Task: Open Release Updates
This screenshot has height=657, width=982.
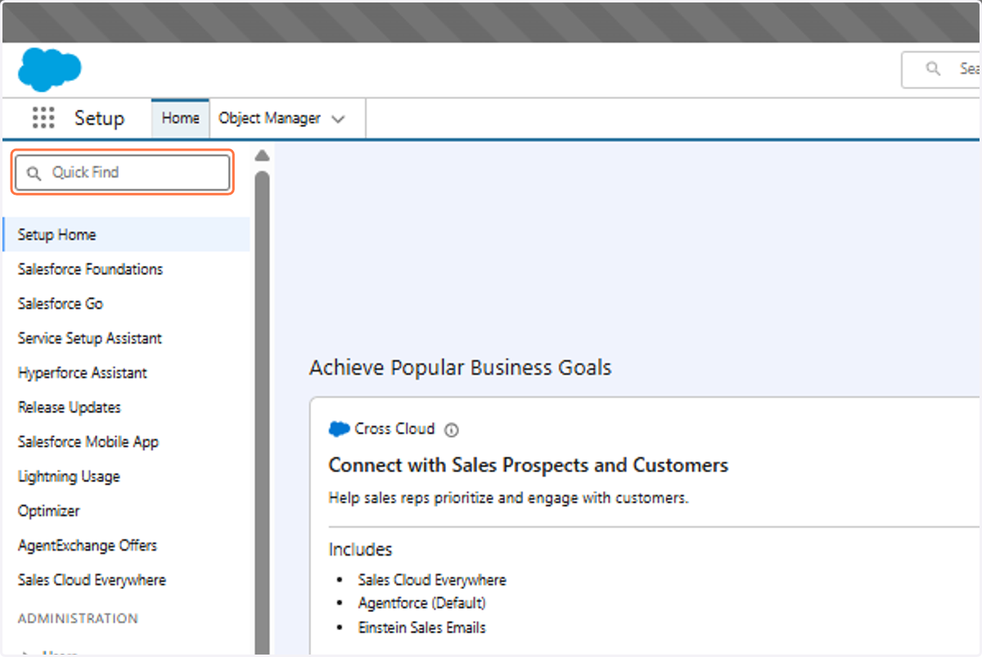Action: click(70, 407)
